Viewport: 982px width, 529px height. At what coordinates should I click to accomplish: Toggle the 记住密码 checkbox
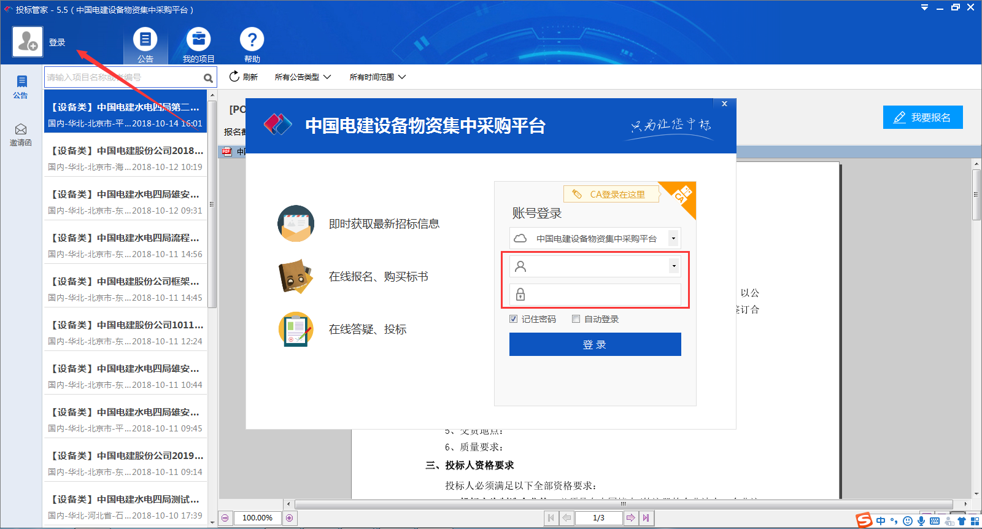coord(513,319)
